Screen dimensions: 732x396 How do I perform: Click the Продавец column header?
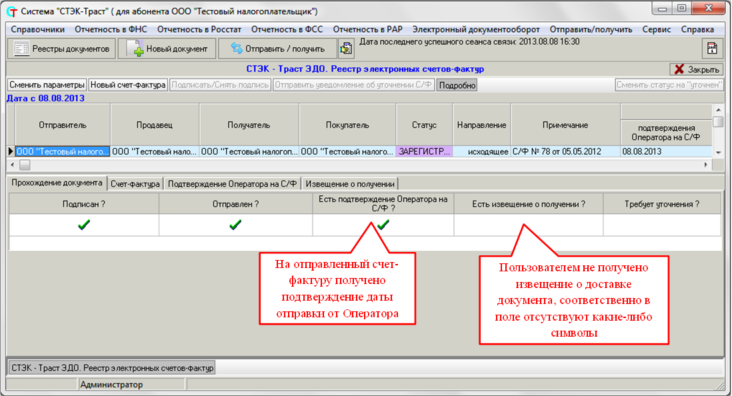[x=155, y=125]
